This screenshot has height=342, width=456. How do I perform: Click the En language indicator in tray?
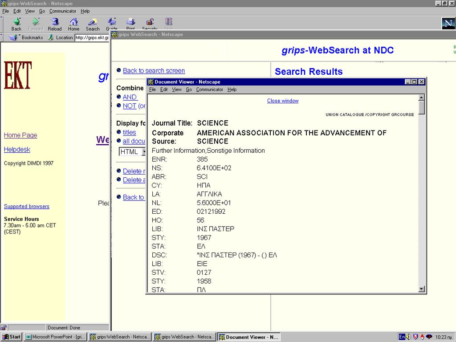tap(402, 337)
